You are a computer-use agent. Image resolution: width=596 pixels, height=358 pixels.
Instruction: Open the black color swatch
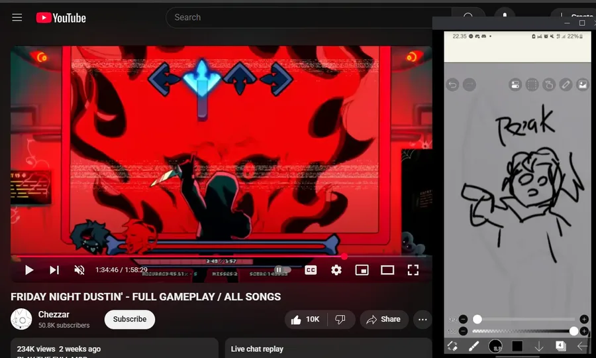click(x=517, y=346)
